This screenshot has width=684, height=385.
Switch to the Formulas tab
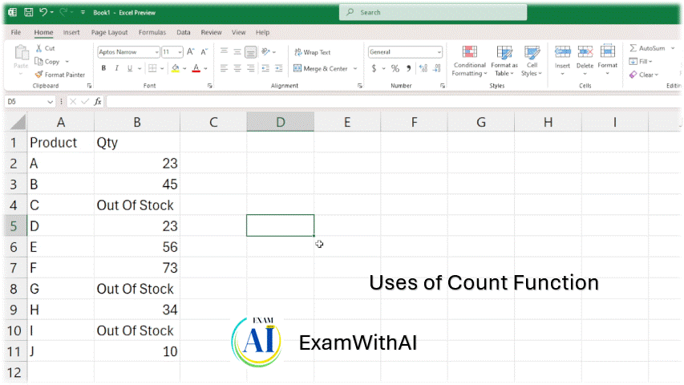tap(152, 32)
